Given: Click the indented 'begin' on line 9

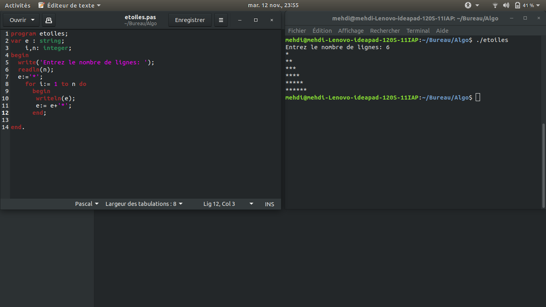Looking at the screenshot, I should pyautogui.click(x=41, y=91).
